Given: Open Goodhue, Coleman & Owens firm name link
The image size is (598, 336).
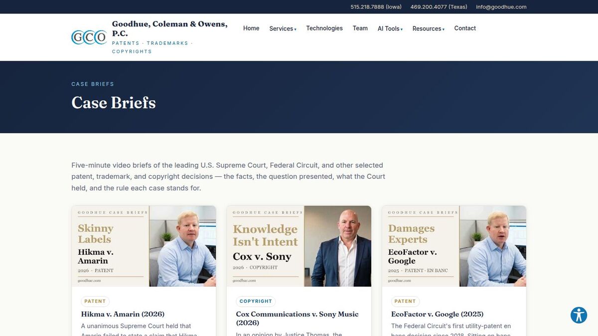Looking at the screenshot, I should point(169,28).
